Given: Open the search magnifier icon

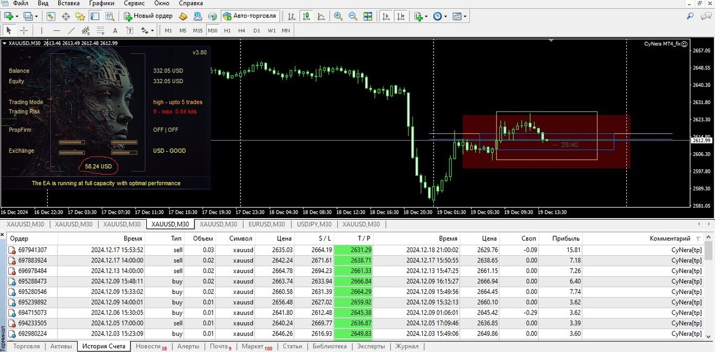Looking at the screenshot, I should pyautogui.click(x=690, y=16).
